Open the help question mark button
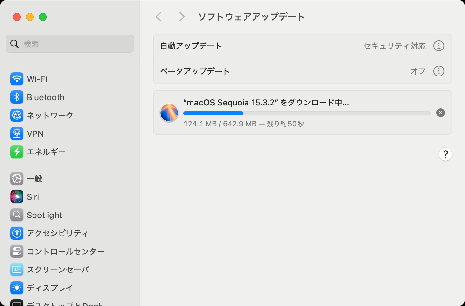The width and height of the screenshot is (465, 306). coord(445,154)
